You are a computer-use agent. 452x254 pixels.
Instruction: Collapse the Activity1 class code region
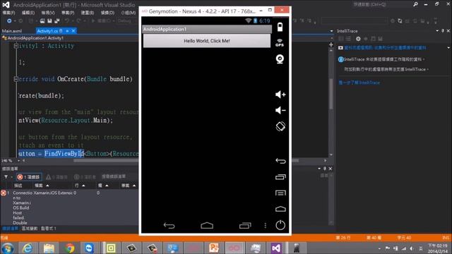[16, 45]
